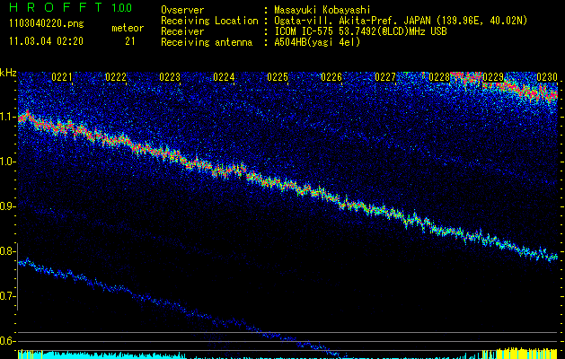
Task: Click the 0225 time marker
Action: click(x=278, y=78)
